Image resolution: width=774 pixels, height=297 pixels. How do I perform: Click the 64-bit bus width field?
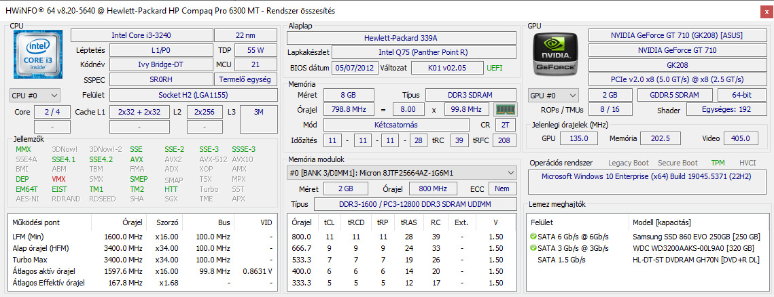(741, 95)
